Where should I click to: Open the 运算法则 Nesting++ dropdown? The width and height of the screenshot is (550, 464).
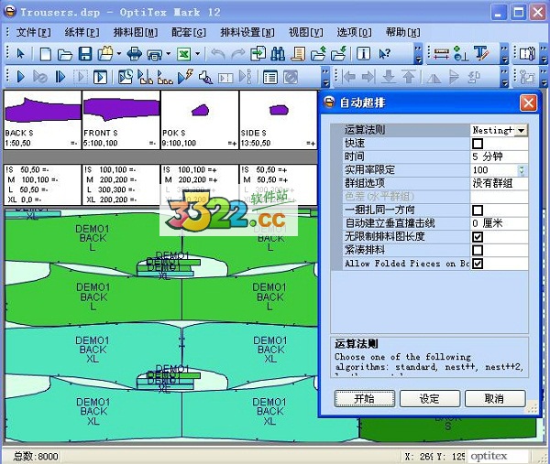[x=522, y=131]
